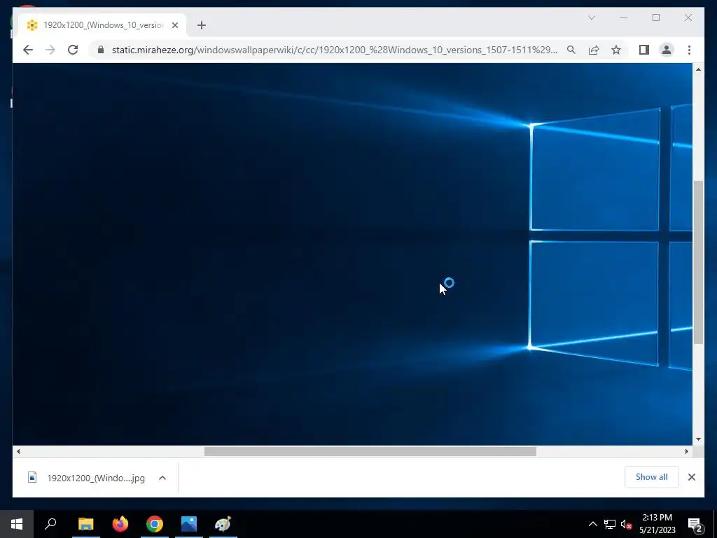Click the scroll up arrow

(x=698, y=69)
